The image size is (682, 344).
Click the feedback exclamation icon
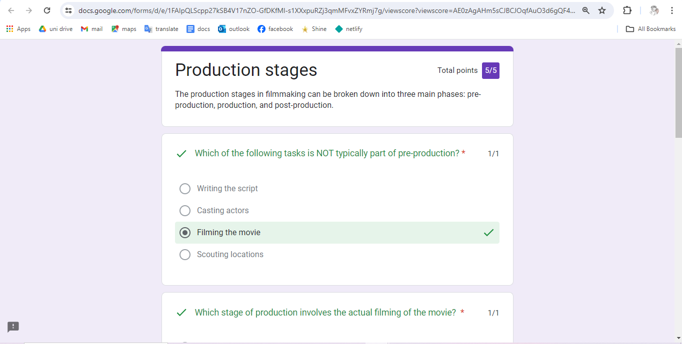coord(13,327)
